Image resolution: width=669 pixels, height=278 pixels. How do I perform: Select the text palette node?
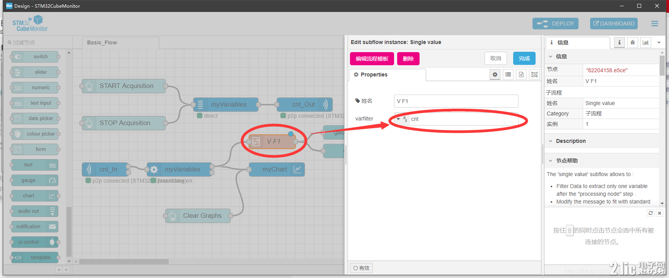[35, 165]
